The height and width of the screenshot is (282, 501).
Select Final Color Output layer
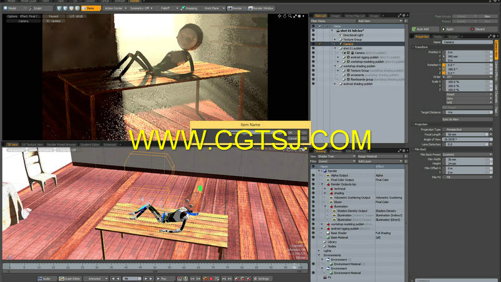342,180
